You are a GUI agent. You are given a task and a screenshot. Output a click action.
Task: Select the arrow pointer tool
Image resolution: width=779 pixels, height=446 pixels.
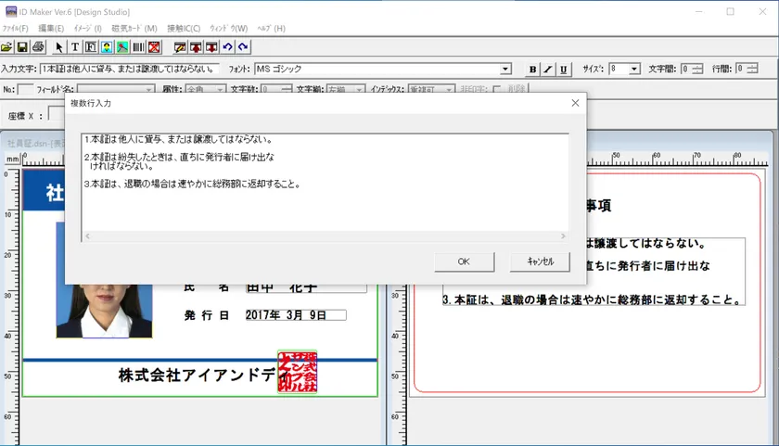click(60, 46)
